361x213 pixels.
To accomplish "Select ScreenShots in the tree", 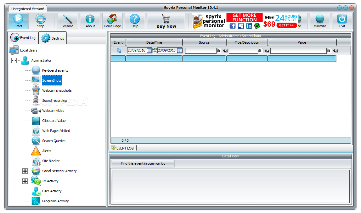I will 52,80.
